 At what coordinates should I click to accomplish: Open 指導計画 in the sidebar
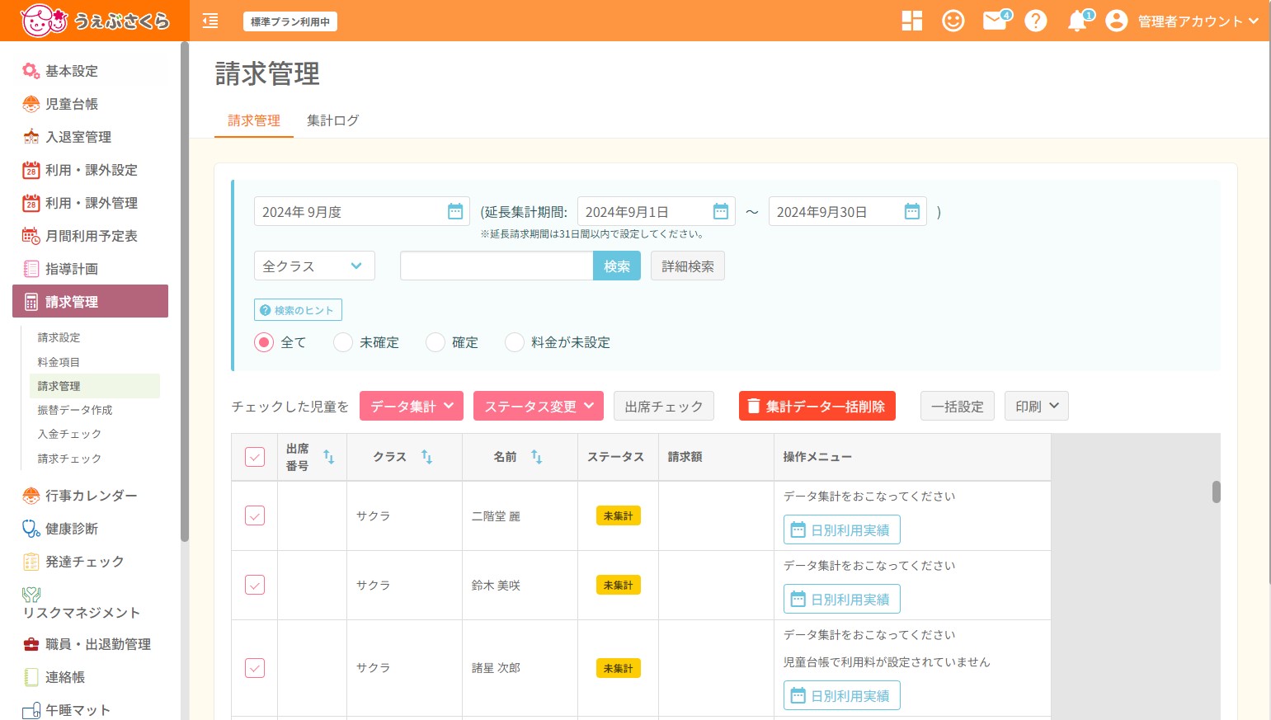pos(91,269)
